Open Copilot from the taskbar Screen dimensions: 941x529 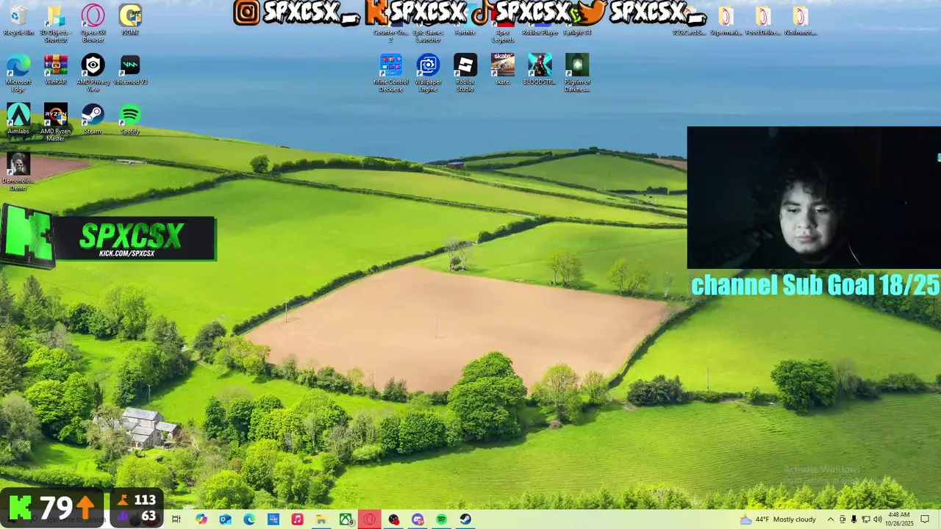click(x=201, y=519)
